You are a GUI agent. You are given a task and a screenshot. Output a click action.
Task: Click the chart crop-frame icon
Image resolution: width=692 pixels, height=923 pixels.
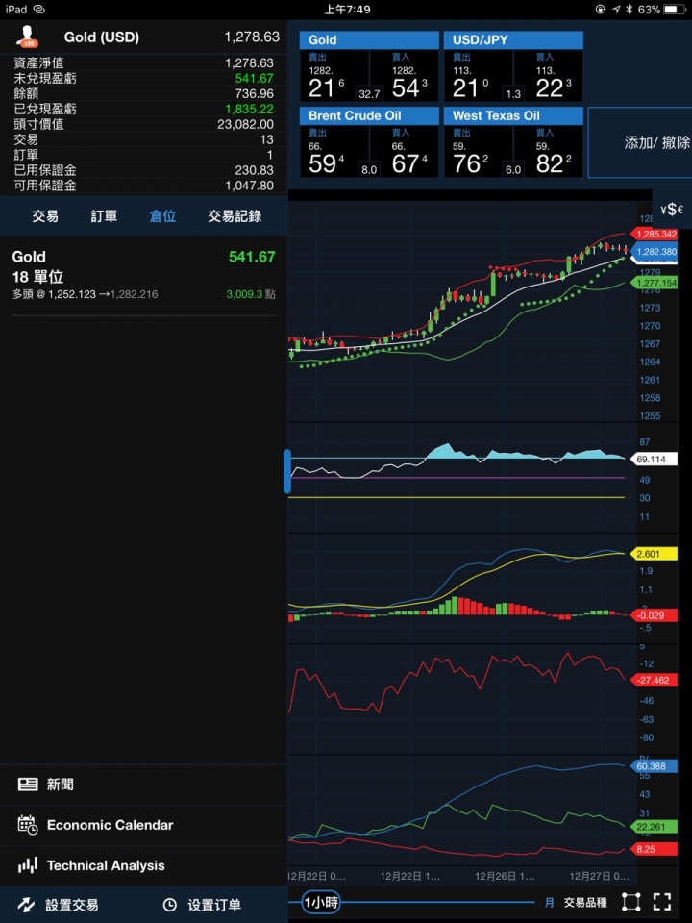pyautogui.click(x=630, y=902)
